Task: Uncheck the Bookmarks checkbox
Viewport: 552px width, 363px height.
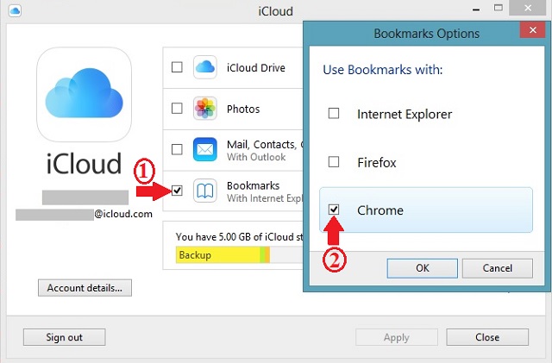Action: [x=177, y=191]
